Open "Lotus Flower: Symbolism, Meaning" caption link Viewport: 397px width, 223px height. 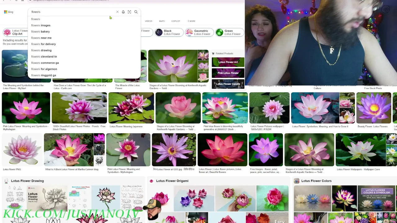tap(320, 126)
